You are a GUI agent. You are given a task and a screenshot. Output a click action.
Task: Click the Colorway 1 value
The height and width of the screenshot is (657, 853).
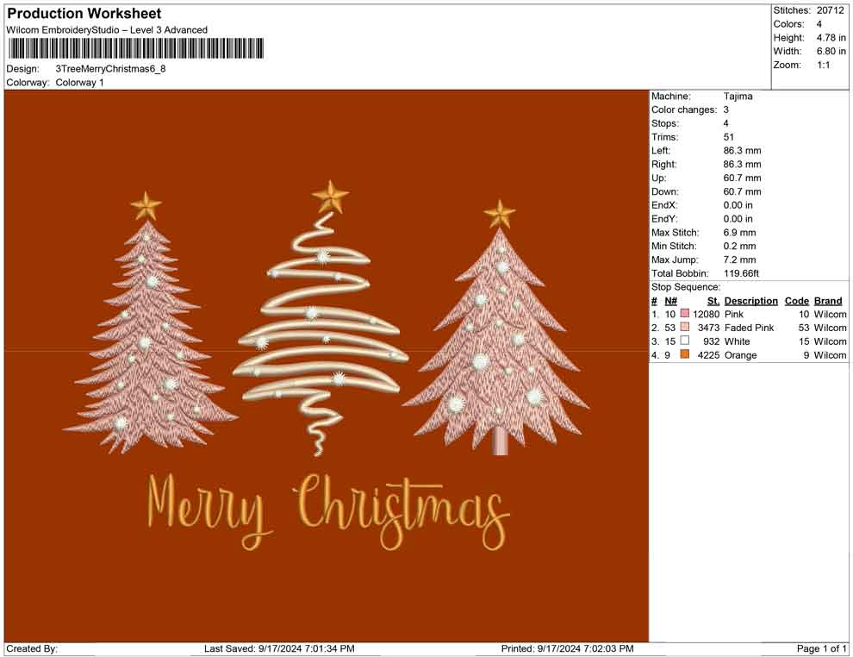(x=79, y=83)
